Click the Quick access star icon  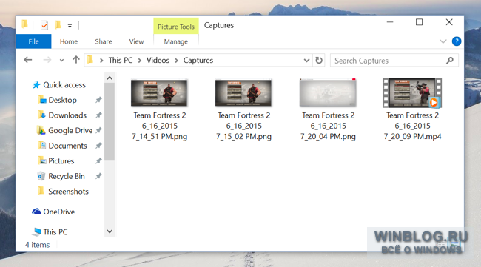tap(36, 84)
